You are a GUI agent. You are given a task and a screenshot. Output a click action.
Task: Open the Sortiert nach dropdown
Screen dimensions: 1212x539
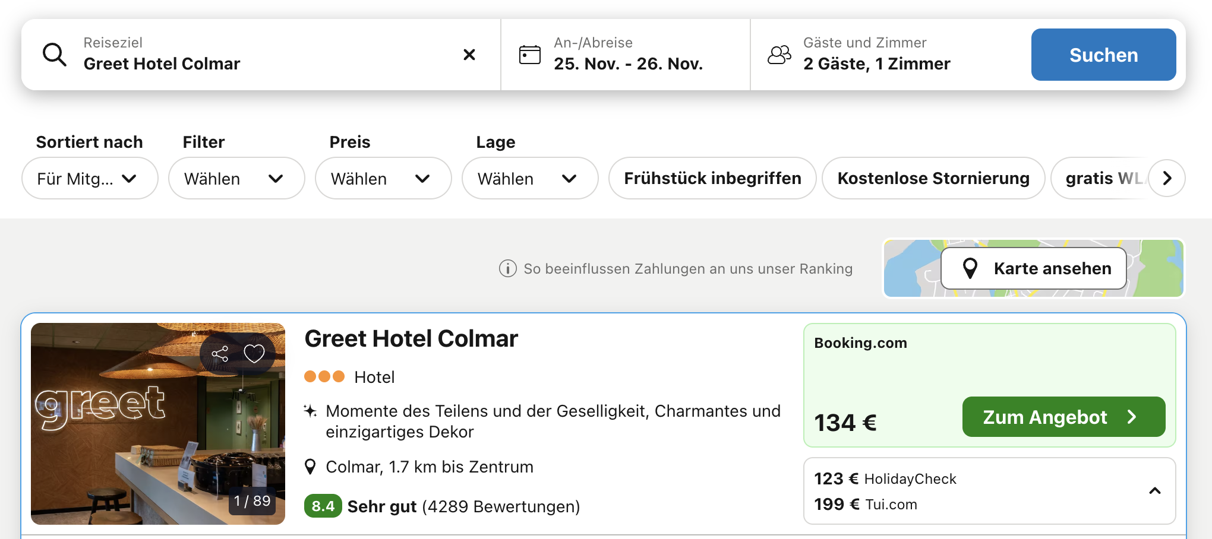tap(90, 178)
